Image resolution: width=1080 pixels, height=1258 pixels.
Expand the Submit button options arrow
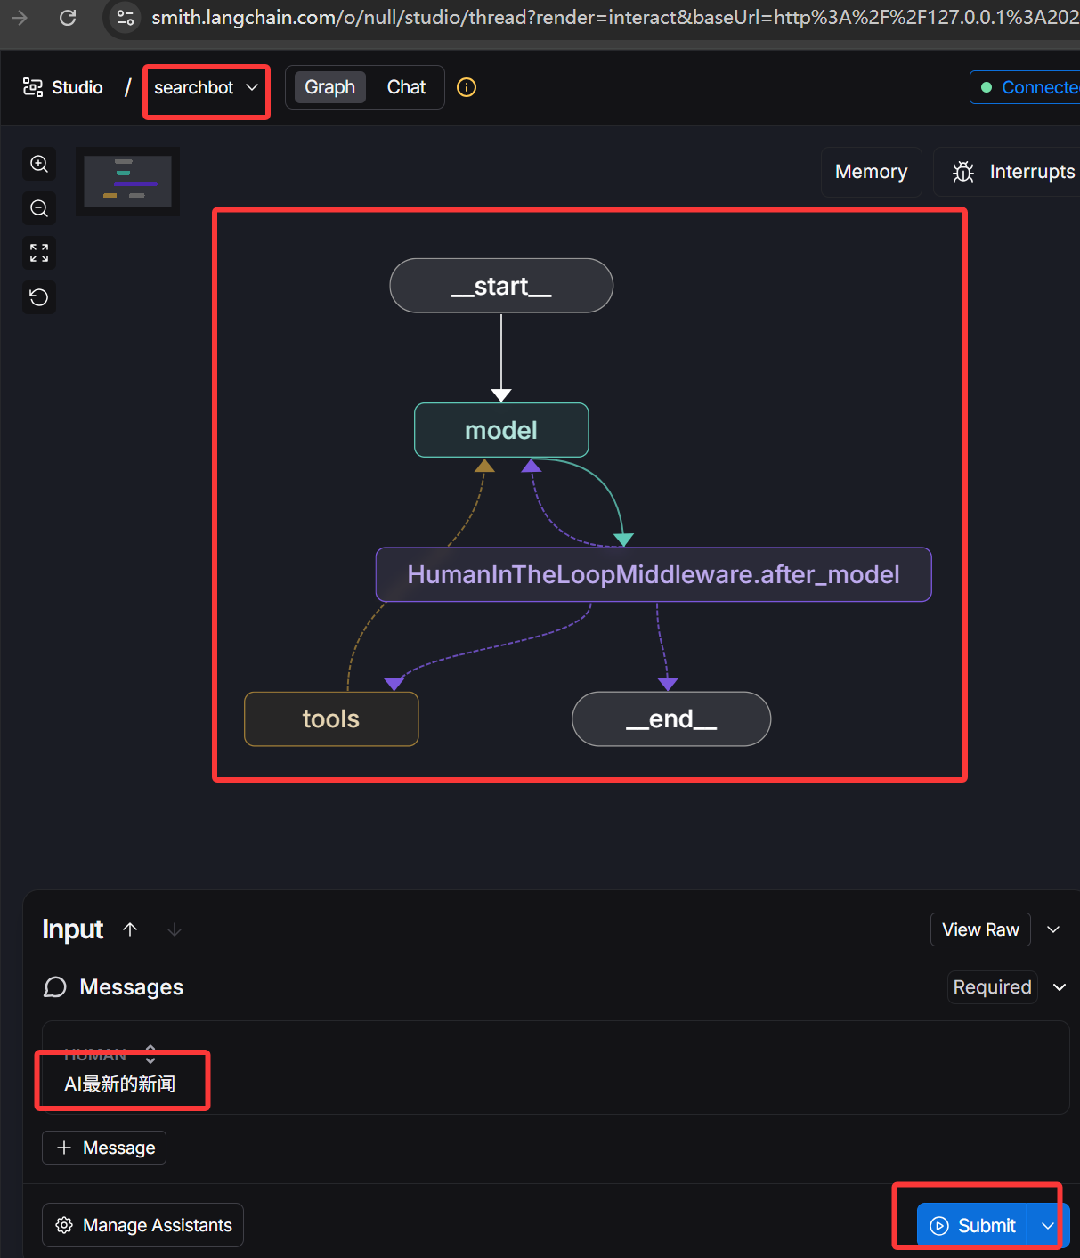(1048, 1226)
